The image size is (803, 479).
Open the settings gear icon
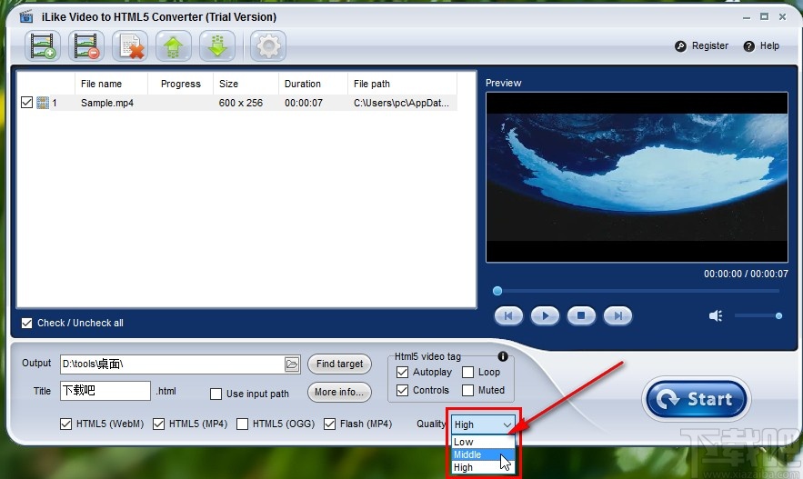(x=268, y=46)
